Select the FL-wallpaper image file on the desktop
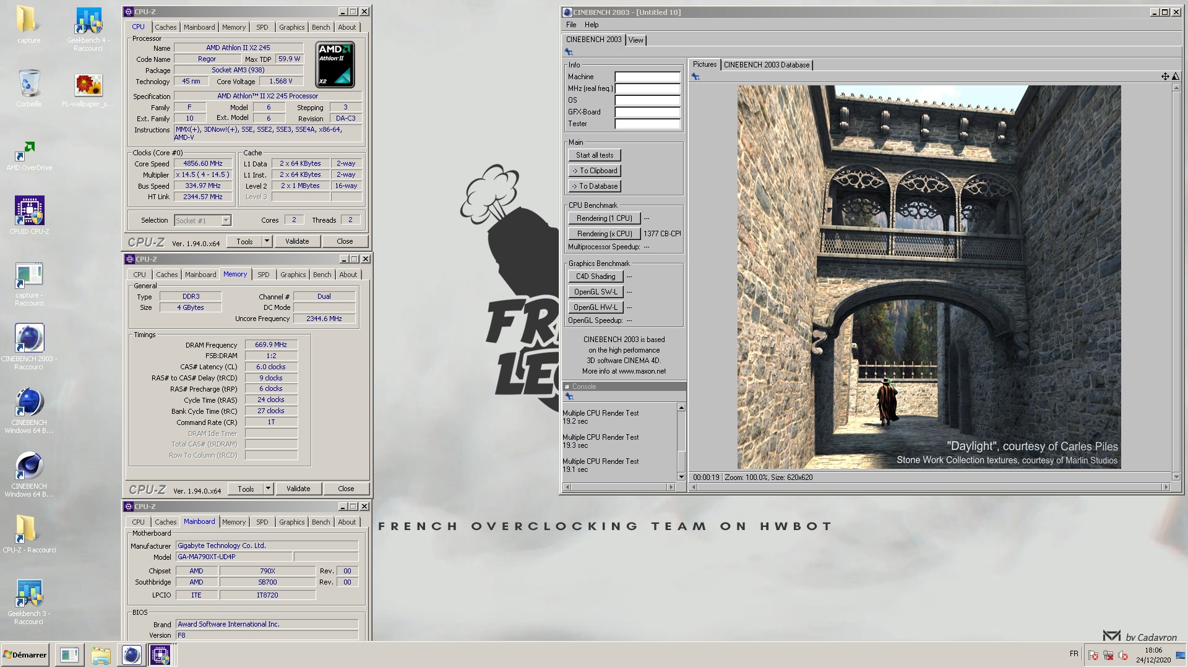The width and height of the screenshot is (1188, 668). point(88,90)
